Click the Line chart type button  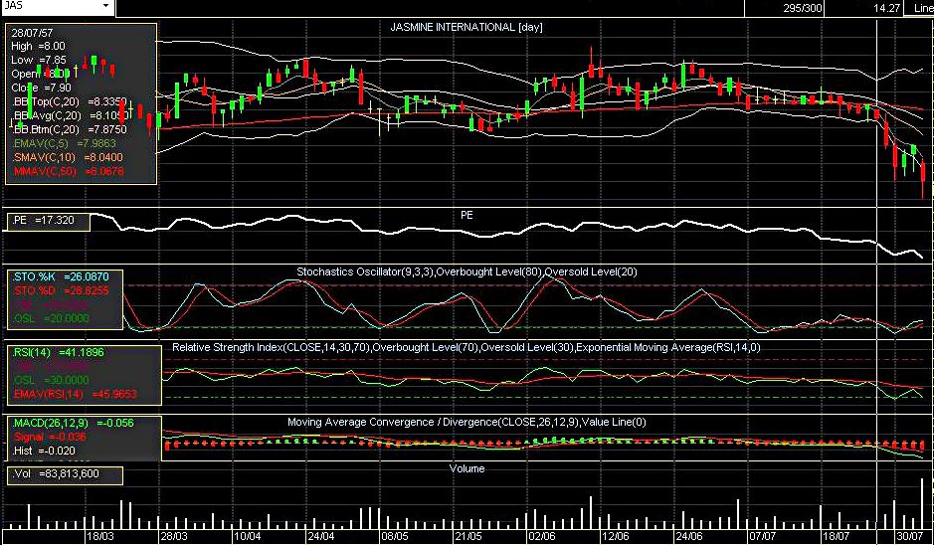click(x=918, y=8)
